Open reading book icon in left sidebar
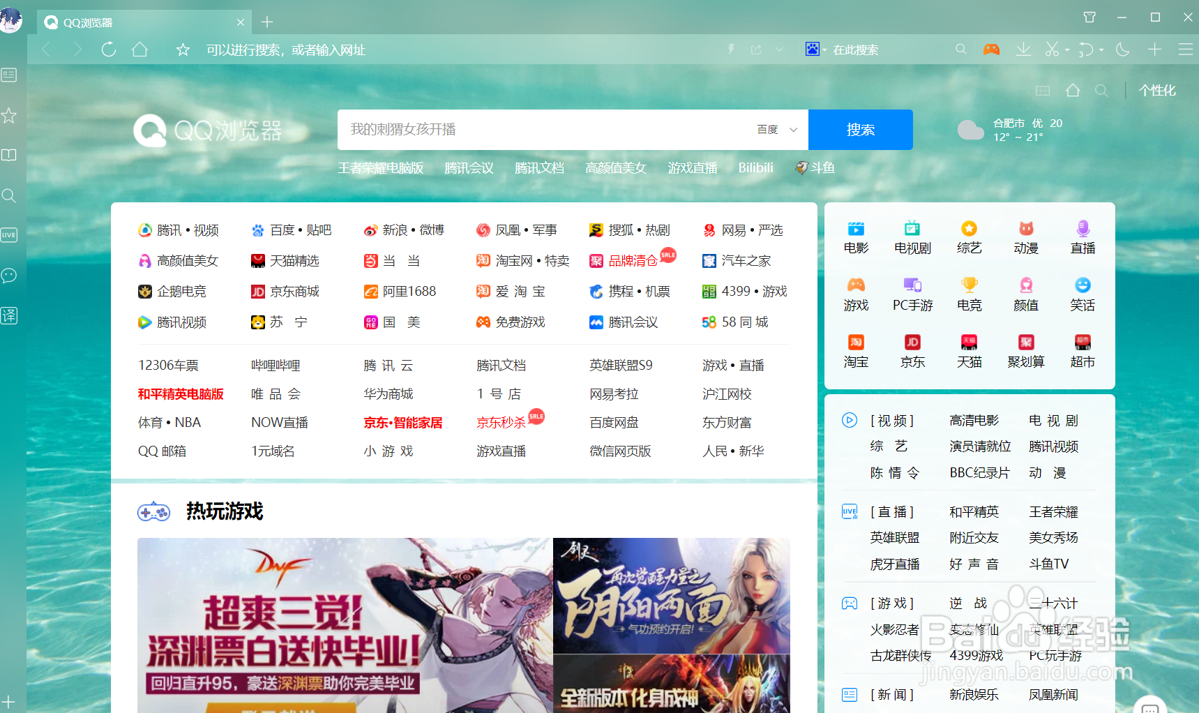This screenshot has width=1199, height=713. tap(9, 155)
